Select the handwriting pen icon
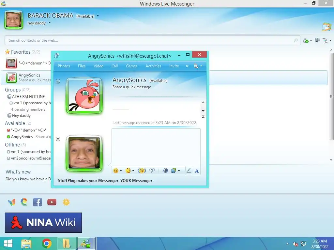The width and height of the screenshot is (334, 250). (189, 171)
